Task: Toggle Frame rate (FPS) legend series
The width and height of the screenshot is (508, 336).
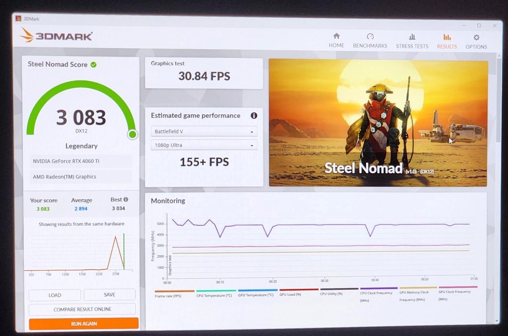Action: (x=168, y=296)
